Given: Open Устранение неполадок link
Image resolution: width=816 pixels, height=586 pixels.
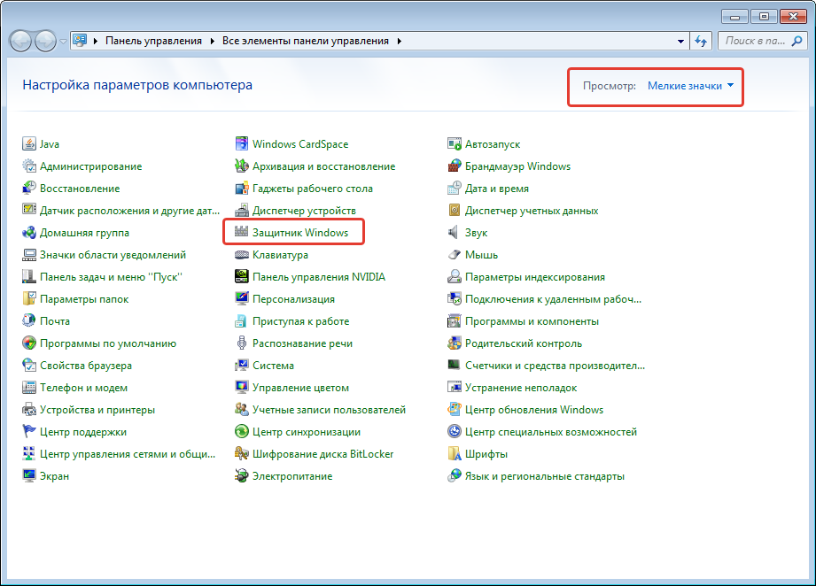Looking at the screenshot, I should (x=521, y=388).
